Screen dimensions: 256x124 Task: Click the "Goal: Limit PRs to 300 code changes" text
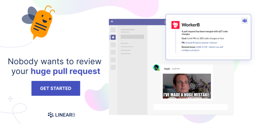tap(203, 38)
